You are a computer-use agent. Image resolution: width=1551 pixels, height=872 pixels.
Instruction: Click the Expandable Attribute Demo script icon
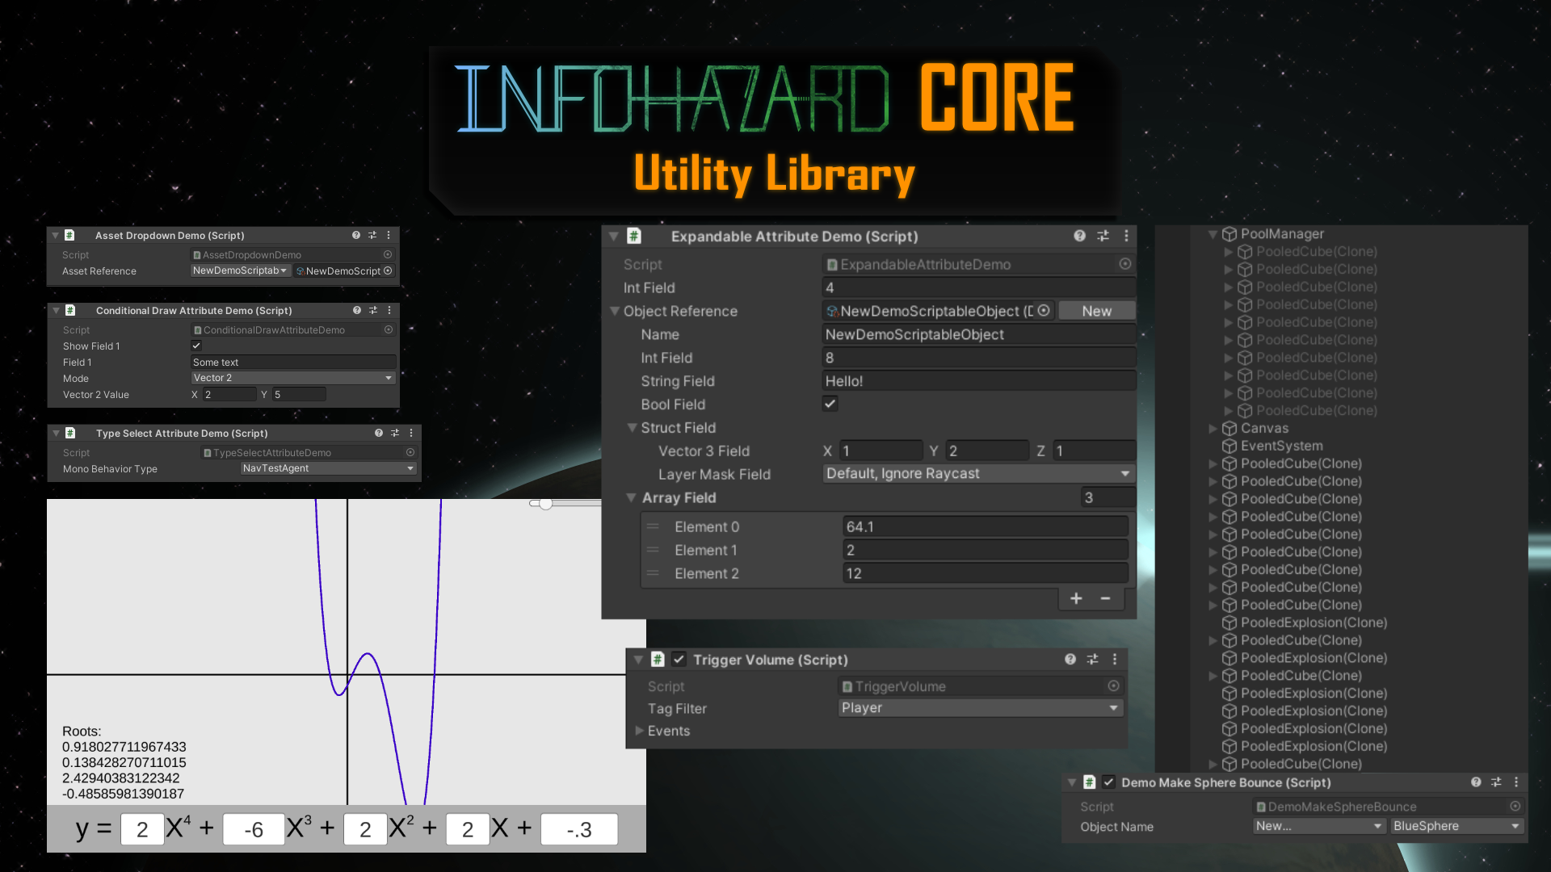[634, 236]
